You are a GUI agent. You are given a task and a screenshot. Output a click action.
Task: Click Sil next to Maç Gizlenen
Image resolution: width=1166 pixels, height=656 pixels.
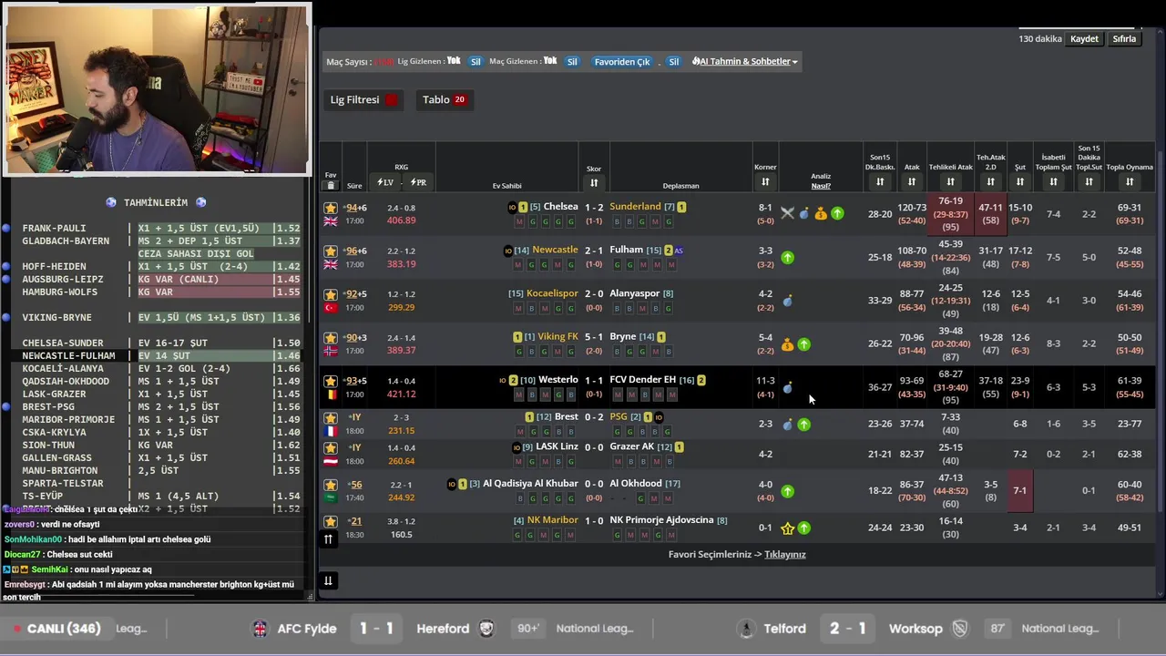[572, 61]
